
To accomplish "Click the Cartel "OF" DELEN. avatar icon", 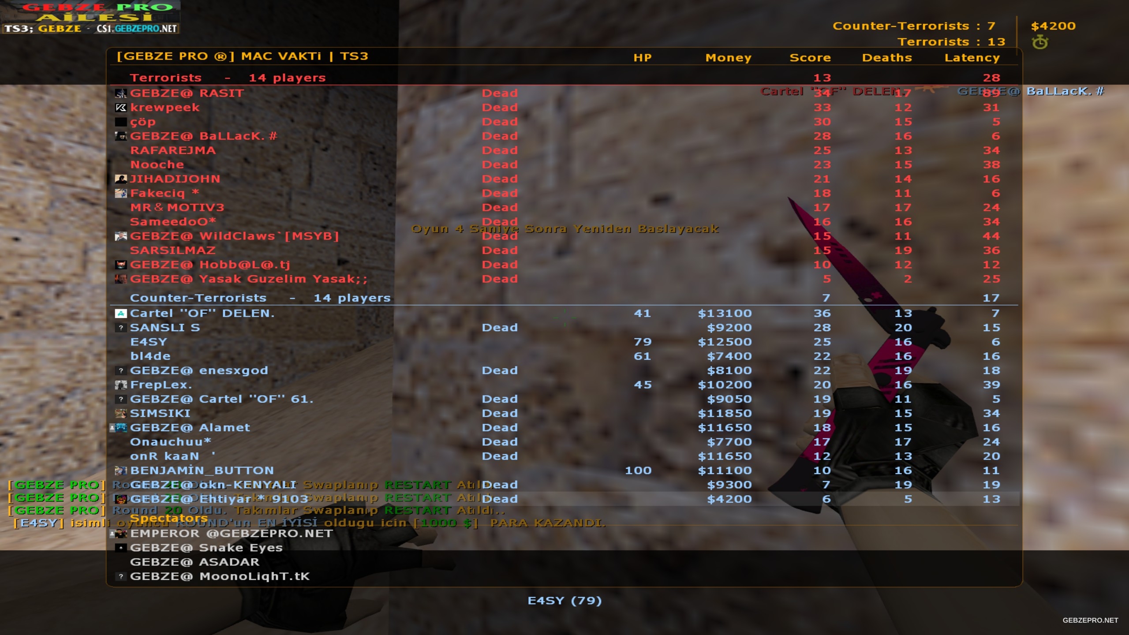I will pyautogui.click(x=120, y=314).
